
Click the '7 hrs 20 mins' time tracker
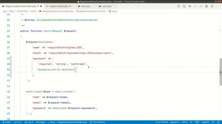point(97,122)
